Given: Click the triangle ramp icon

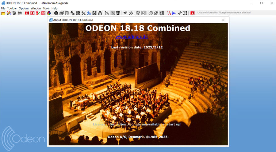Looking at the screenshot, I should click(x=107, y=13).
